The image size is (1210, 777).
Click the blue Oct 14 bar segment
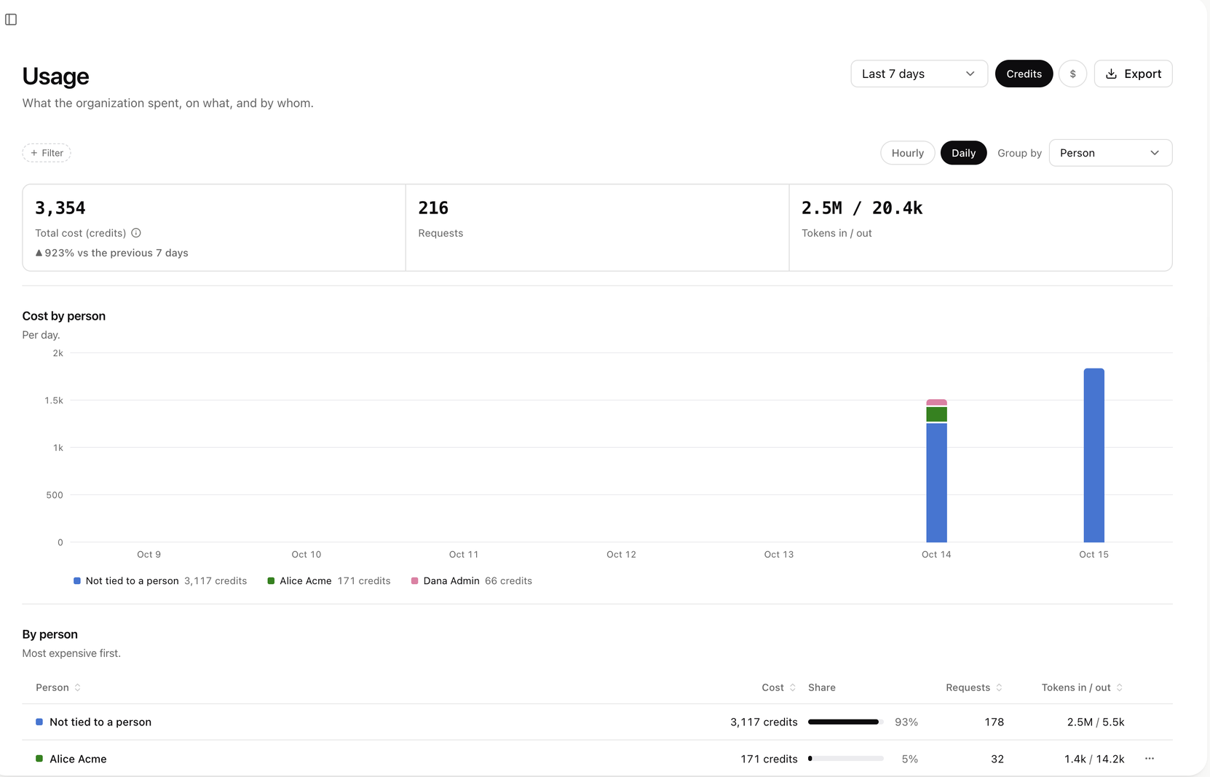tap(936, 483)
